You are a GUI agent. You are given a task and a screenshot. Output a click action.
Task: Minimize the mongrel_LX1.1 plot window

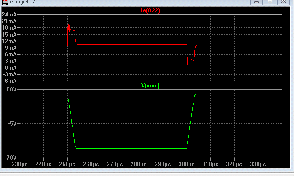(256, 2)
